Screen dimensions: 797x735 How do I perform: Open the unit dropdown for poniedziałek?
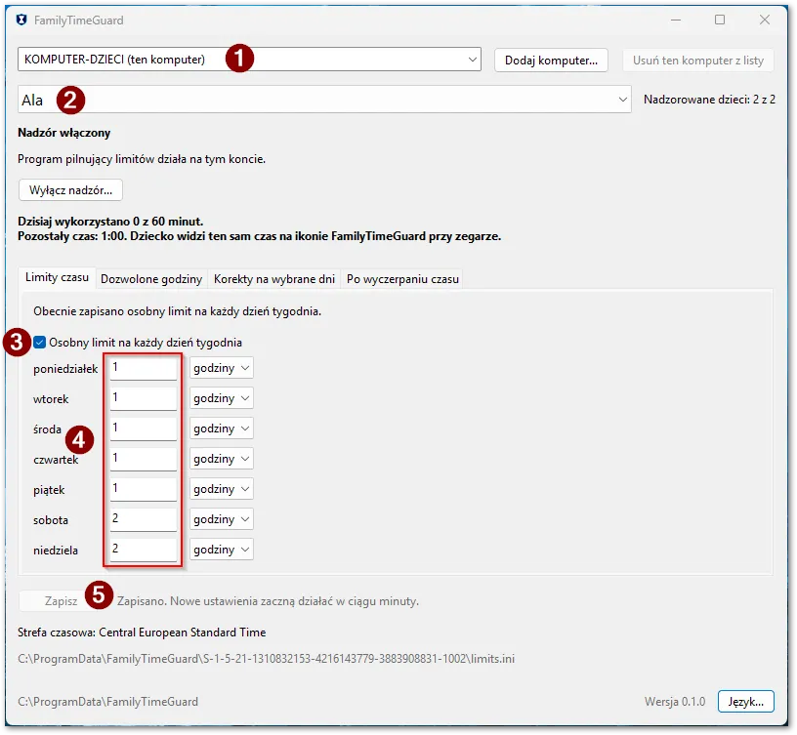[x=221, y=368]
